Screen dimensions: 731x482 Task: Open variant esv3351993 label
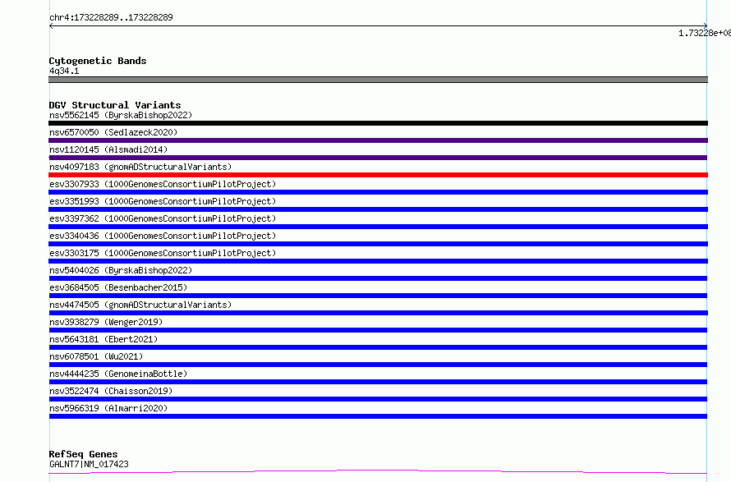(x=163, y=201)
